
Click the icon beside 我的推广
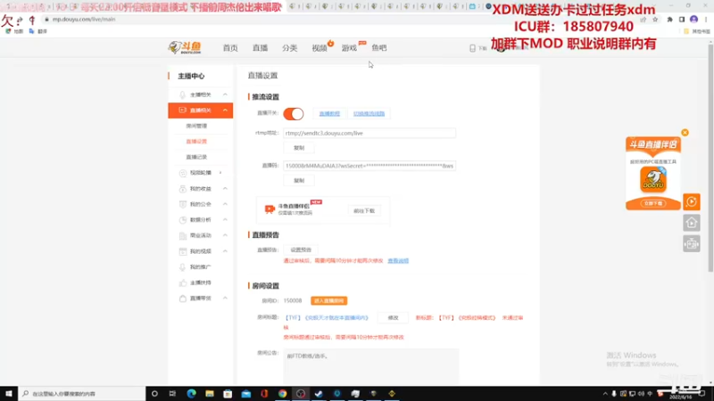coord(183,266)
